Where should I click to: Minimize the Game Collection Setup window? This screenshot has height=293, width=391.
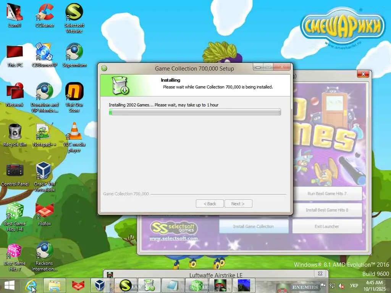click(258, 67)
